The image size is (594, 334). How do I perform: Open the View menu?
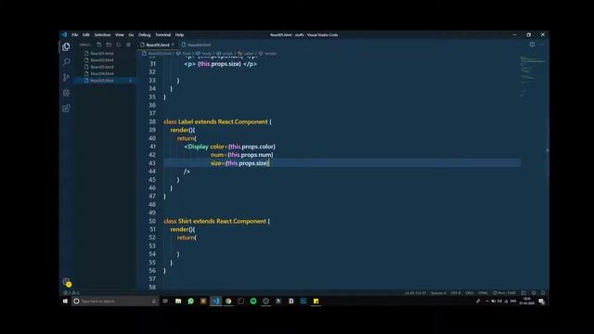pyautogui.click(x=120, y=35)
